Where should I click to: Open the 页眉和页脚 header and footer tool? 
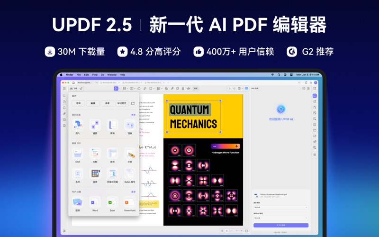pos(112,175)
